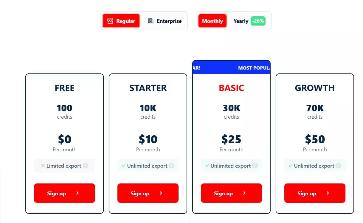Click the question mark on Starter's Unlimited export
363x223 pixels.
(x=172, y=166)
